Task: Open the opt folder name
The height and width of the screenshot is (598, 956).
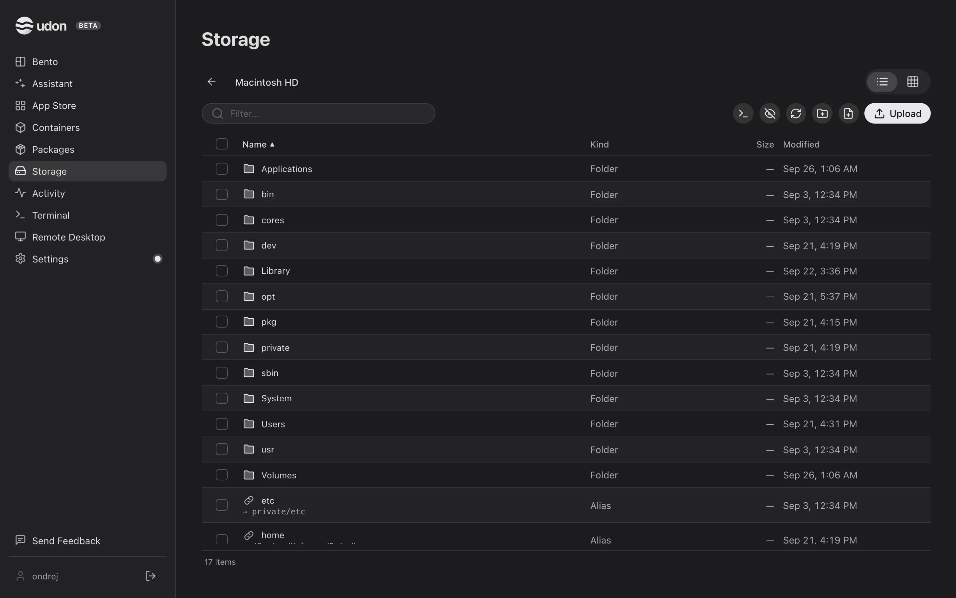Action: (x=268, y=297)
